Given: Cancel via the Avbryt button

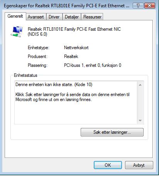Looking at the screenshot, I should pos(139,165).
